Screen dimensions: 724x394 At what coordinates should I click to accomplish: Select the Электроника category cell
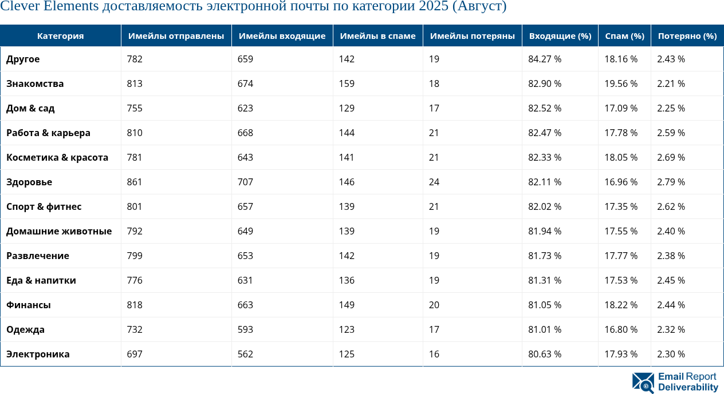(x=38, y=354)
